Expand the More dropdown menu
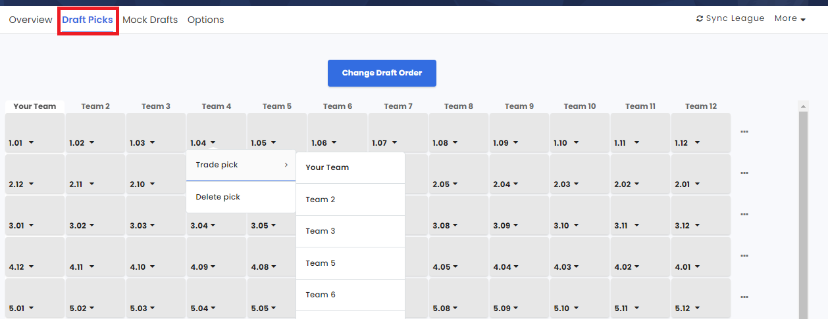The height and width of the screenshot is (319, 828). (790, 18)
